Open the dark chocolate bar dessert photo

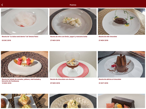pyautogui.click(x=121, y=101)
